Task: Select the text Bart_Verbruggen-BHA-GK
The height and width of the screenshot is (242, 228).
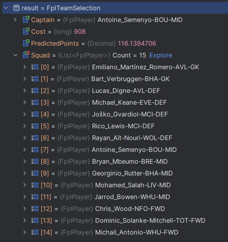Action: [x=131, y=79]
